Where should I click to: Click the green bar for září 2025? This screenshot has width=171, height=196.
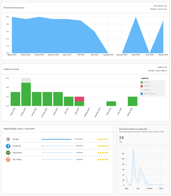coord(69,101)
